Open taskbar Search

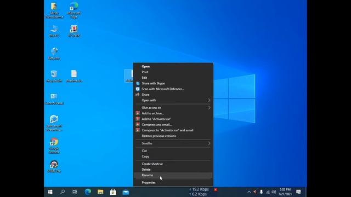point(63,192)
